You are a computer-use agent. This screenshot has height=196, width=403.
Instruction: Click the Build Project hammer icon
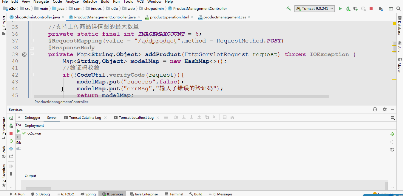click(x=288, y=9)
